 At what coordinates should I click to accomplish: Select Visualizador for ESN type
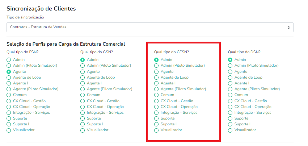coord(9,130)
